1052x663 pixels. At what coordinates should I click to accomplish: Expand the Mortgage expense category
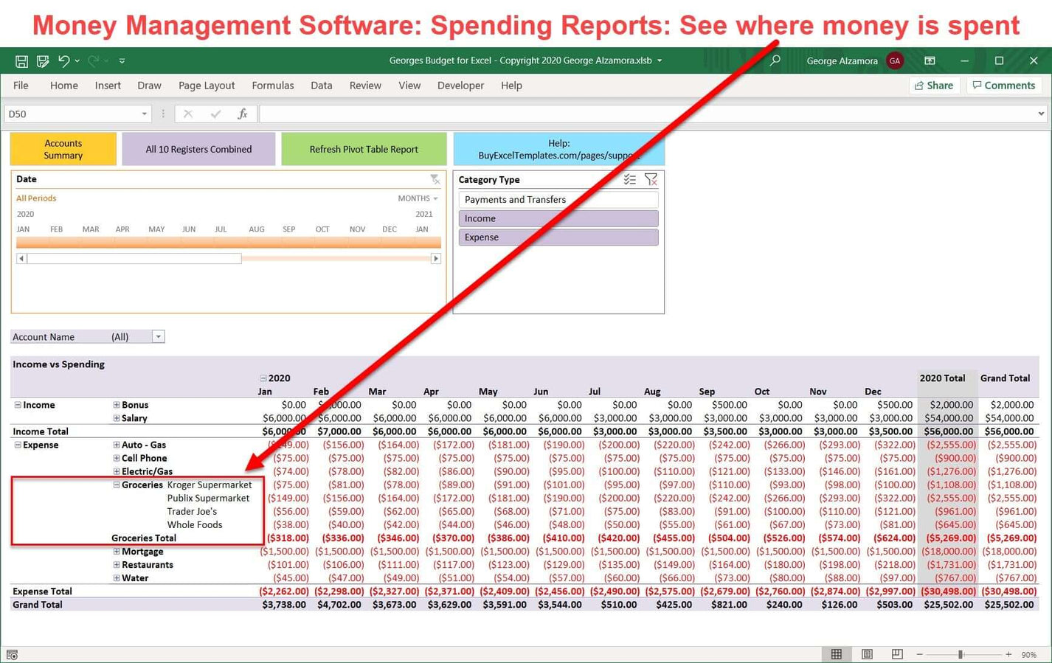tap(116, 551)
